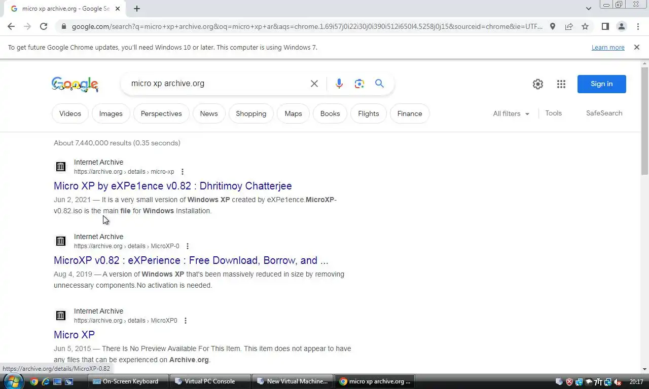Open MicroXP v0.82 : eXPerience result
The height and width of the screenshot is (389, 649).
(191, 260)
